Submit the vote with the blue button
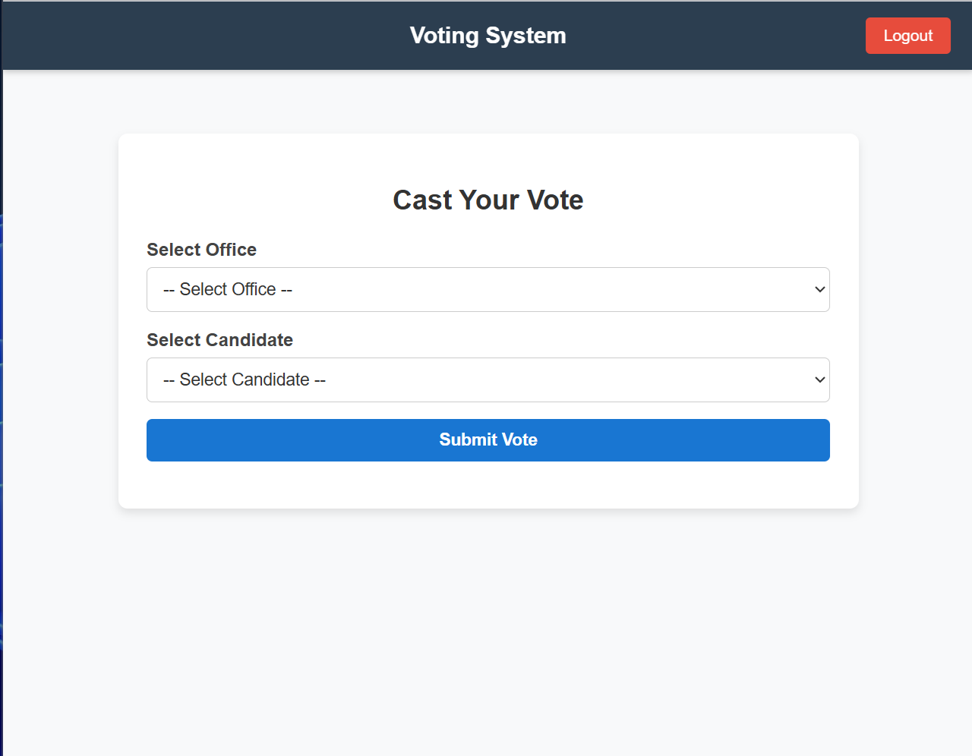The width and height of the screenshot is (972, 756). 488,440
